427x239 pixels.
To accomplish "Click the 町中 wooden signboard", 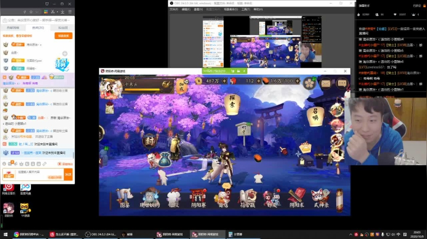I will point(244,130).
